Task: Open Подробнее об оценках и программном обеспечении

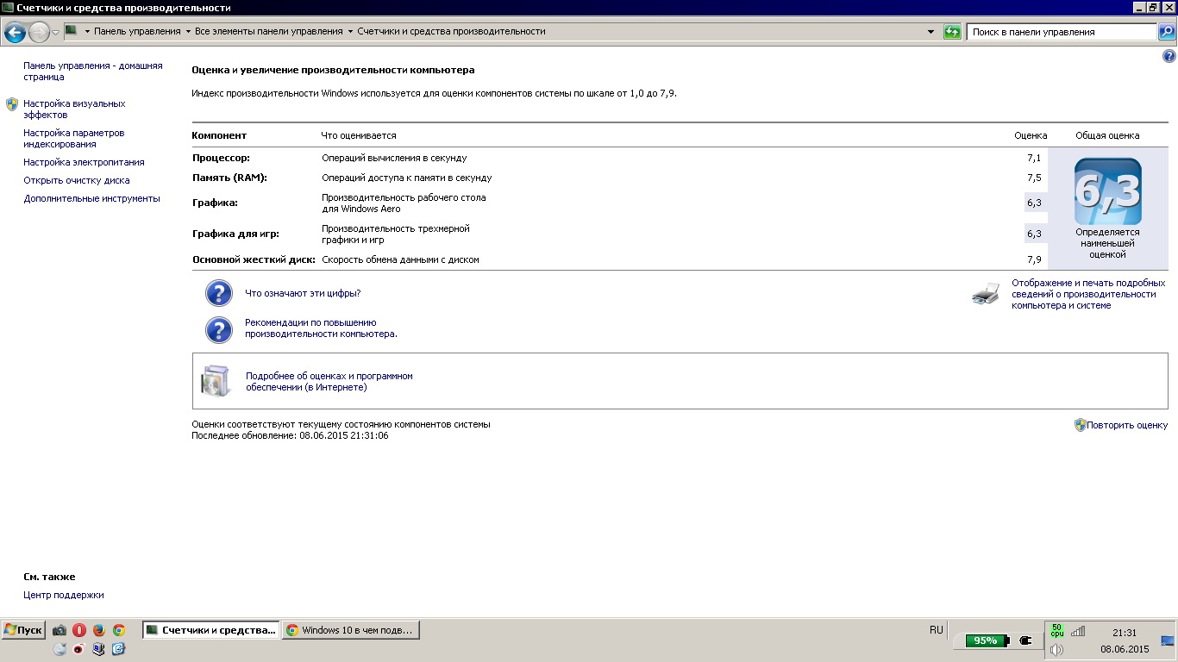Action: pyautogui.click(x=329, y=382)
